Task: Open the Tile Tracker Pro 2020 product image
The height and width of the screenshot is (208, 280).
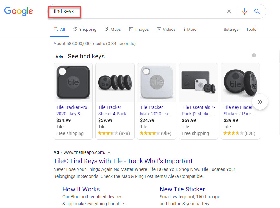Action: coord(73,82)
